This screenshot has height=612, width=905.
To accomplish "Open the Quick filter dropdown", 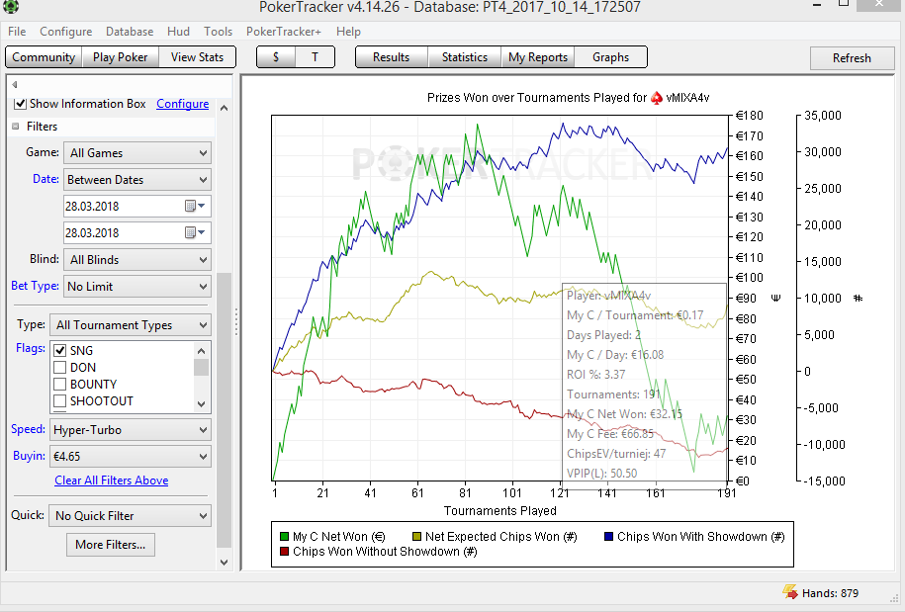I will (131, 516).
